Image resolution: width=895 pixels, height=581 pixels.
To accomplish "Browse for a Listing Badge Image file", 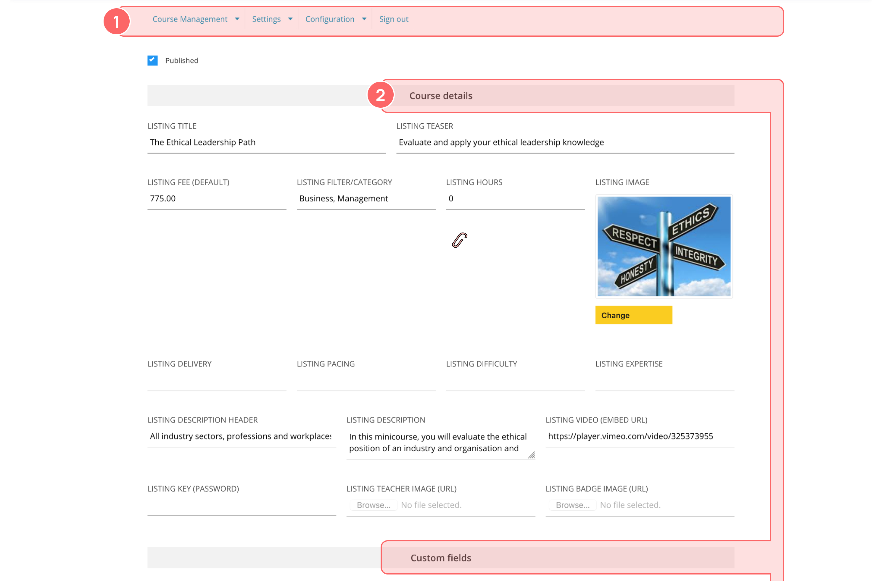I will click(572, 505).
